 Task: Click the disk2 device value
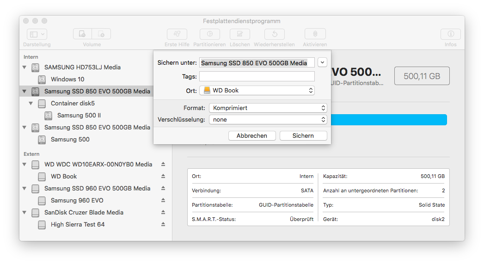point(438,219)
